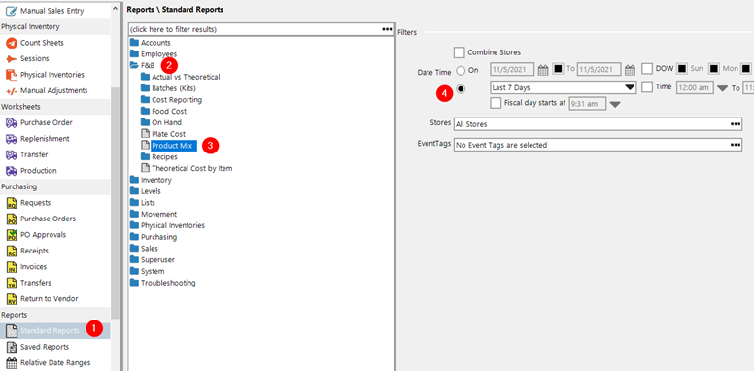Click the Invoices IN icon
Screen dimensions: 754x371
click(x=12, y=267)
